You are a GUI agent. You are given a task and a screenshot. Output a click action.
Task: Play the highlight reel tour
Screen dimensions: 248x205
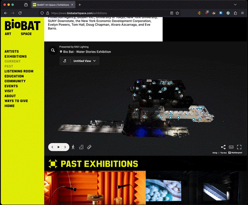click(x=59, y=147)
